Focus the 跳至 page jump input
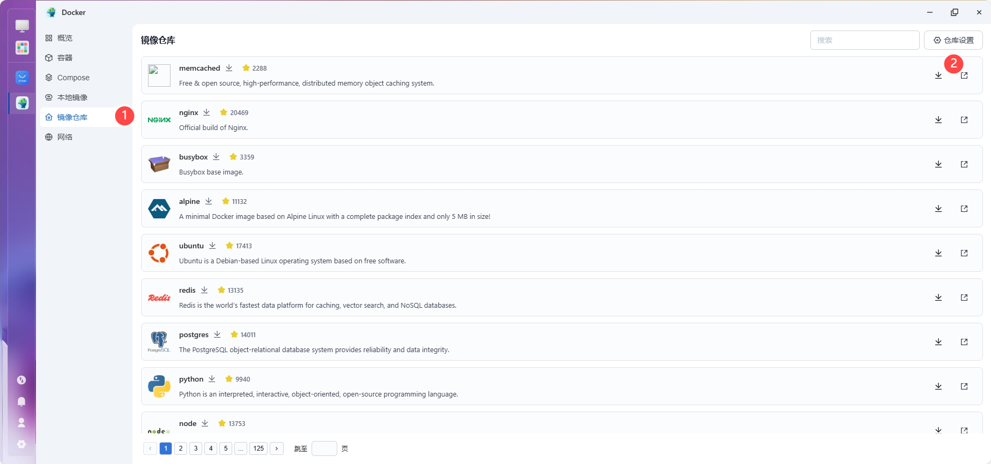 (x=324, y=448)
